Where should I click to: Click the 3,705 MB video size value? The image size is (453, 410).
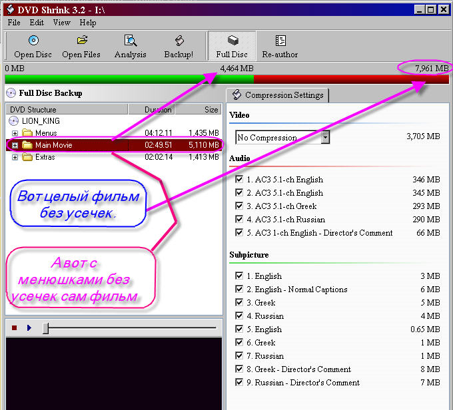tap(423, 136)
